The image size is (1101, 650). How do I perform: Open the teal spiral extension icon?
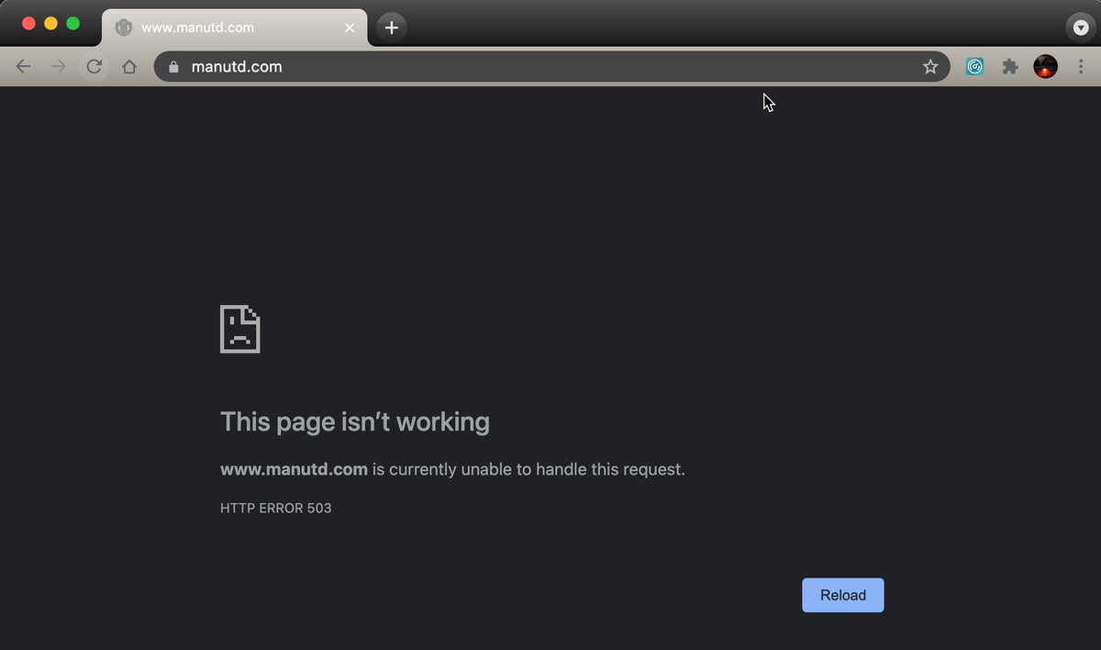[x=974, y=66]
